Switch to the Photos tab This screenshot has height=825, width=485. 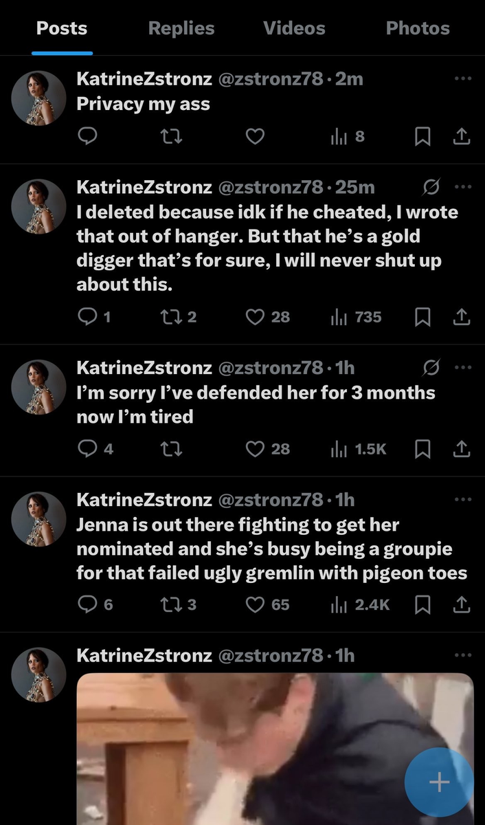click(x=418, y=28)
